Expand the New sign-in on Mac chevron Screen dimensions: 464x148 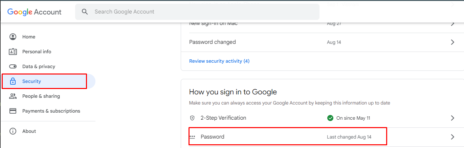pyautogui.click(x=452, y=24)
